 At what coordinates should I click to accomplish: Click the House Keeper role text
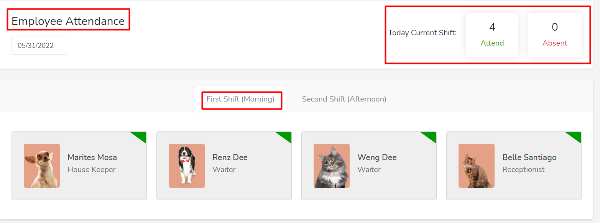[91, 169]
